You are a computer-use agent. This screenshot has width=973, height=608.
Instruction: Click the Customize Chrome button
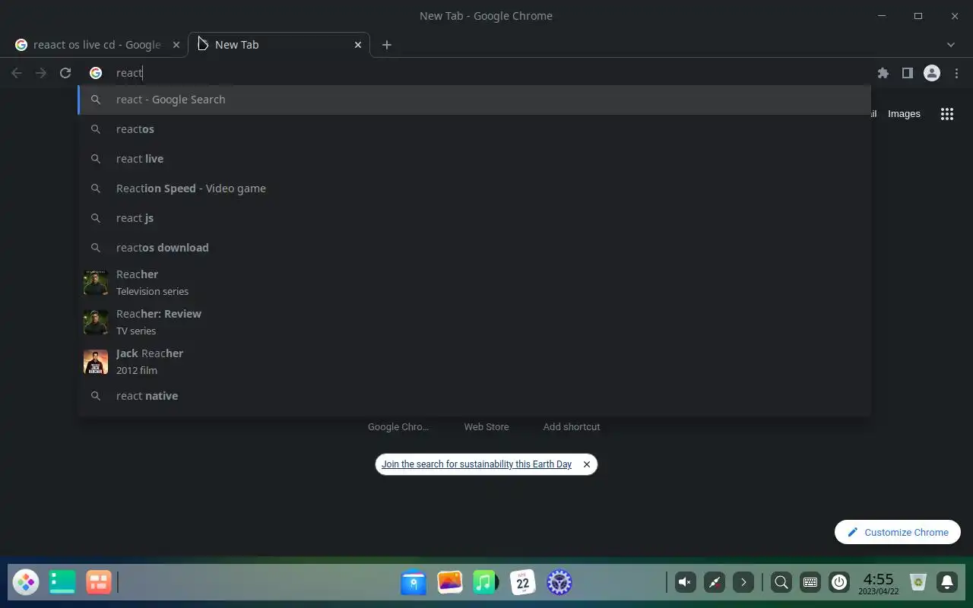(898, 532)
